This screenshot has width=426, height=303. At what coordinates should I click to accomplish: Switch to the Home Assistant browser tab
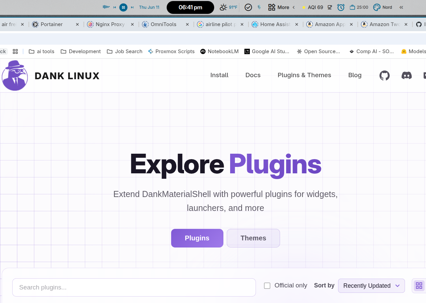(x=276, y=24)
